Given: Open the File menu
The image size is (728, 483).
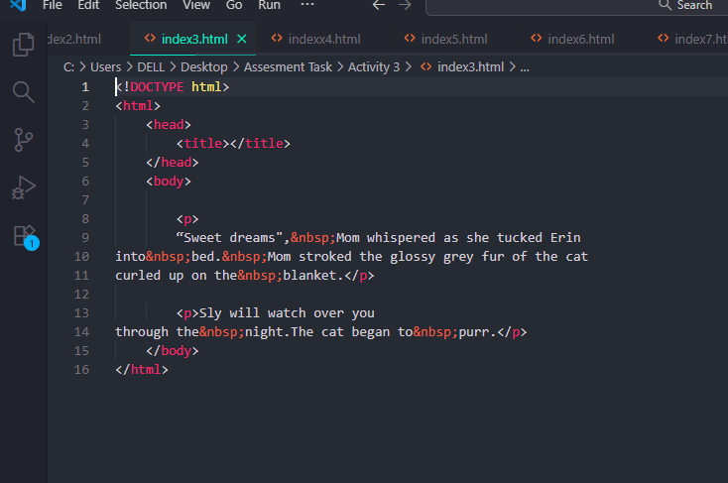Looking at the screenshot, I should click(53, 5).
